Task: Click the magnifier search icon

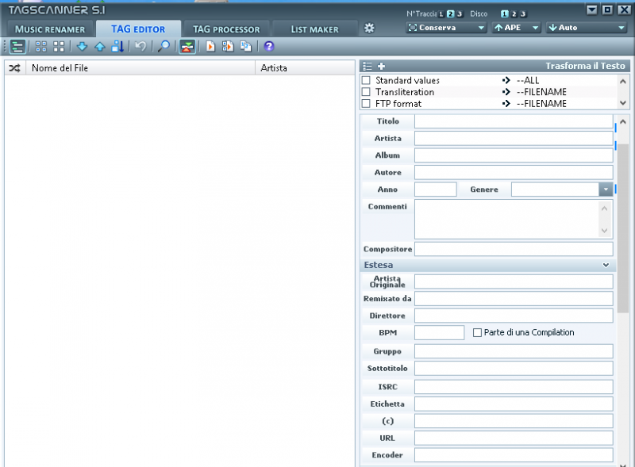Action: tap(164, 47)
